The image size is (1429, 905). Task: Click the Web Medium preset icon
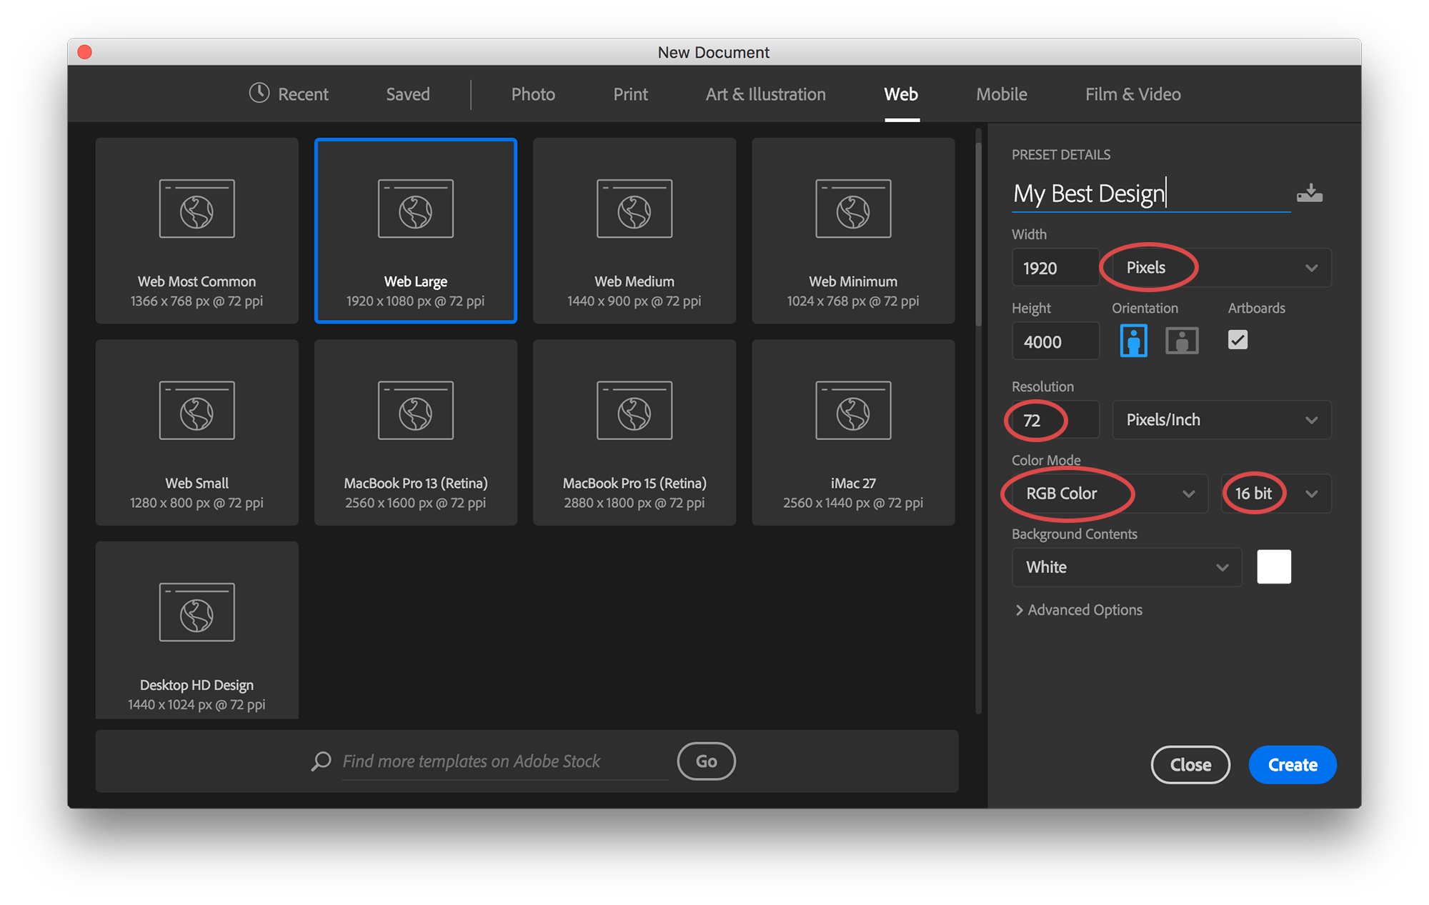click(x=634, y=209)
